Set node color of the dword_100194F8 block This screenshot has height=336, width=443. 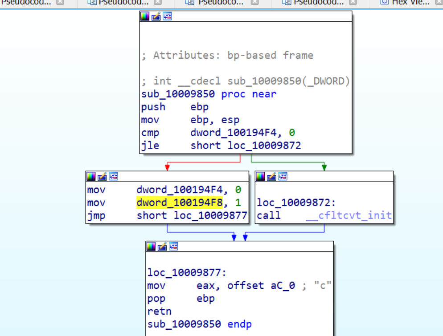pos(91,177)
